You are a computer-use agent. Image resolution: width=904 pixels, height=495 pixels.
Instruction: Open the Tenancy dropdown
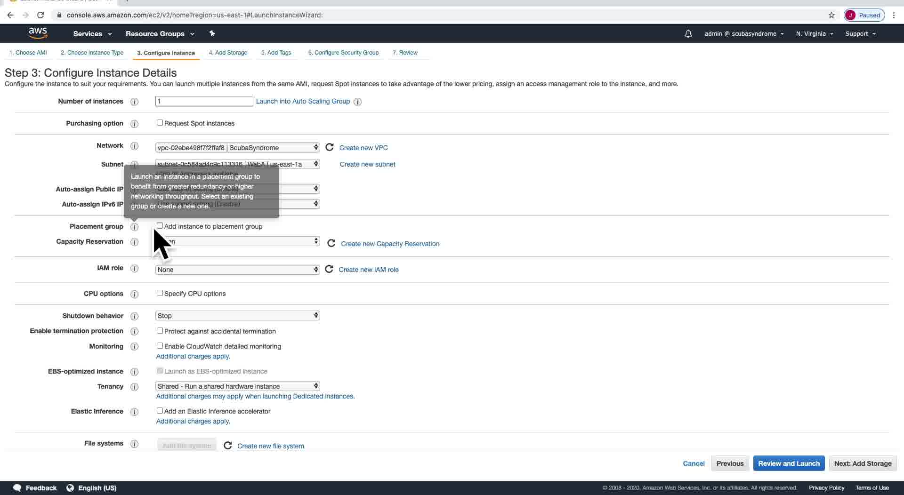coord(237,386)
